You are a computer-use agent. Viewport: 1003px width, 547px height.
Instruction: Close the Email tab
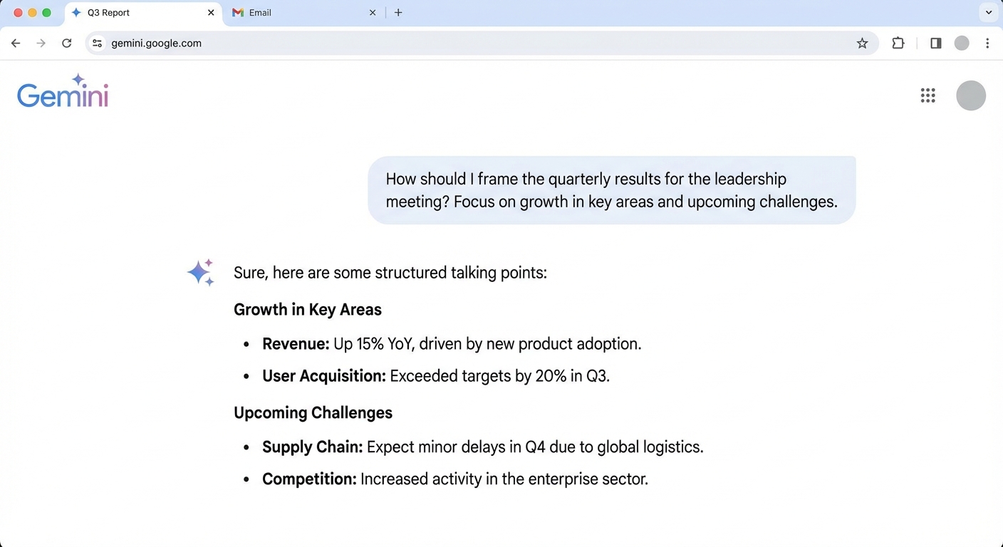coord(373,13)
